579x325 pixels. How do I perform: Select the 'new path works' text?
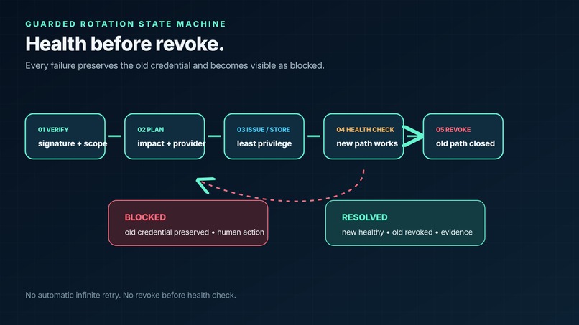(x=367, y=143)
